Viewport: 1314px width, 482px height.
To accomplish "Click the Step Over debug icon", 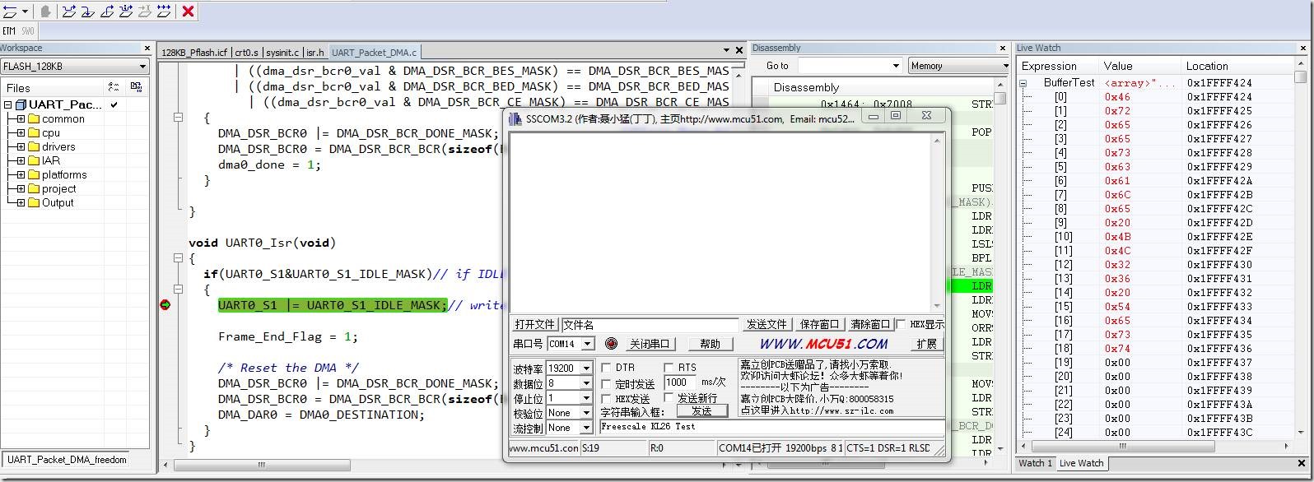I will click(69, 11).
